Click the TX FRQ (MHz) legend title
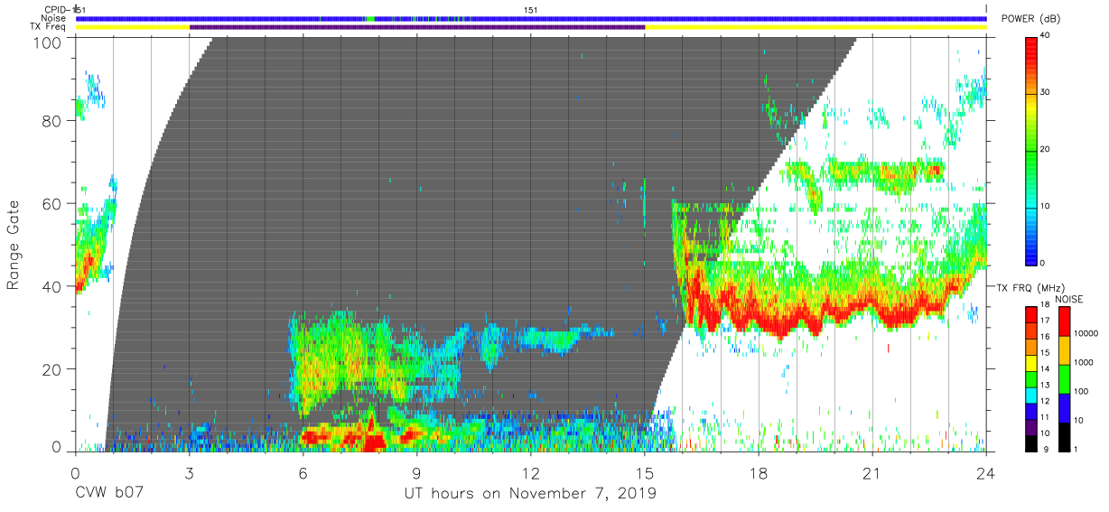This screenshot has width=1109, height=512. tap(1032, 287)
